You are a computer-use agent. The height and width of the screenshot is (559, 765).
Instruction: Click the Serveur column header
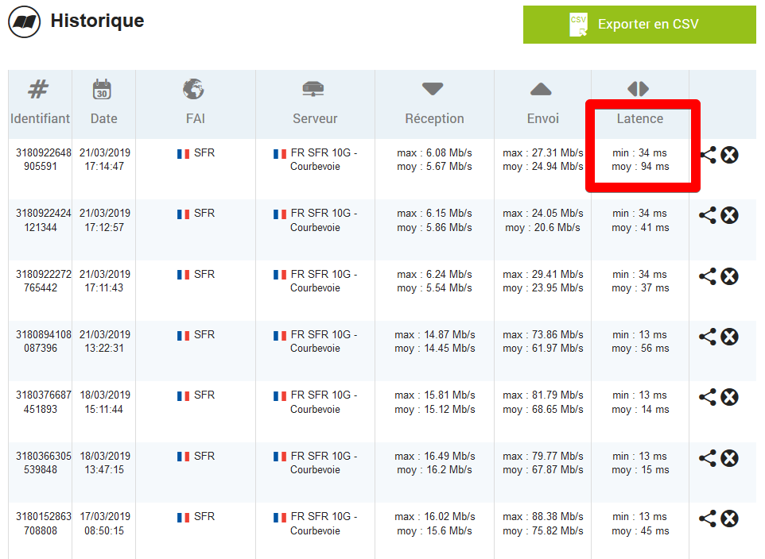click(315, 118)
